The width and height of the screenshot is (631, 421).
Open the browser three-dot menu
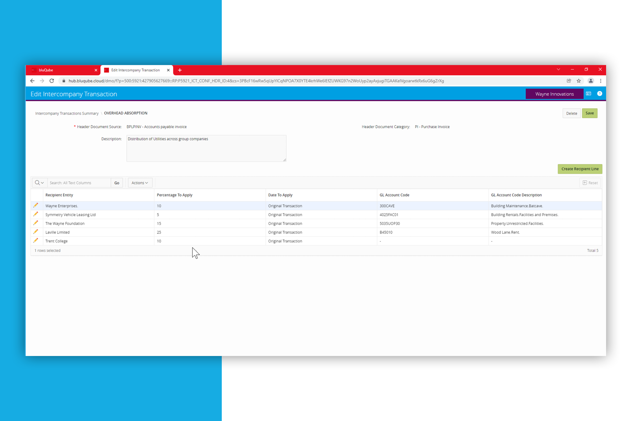[x=601, y=81]
